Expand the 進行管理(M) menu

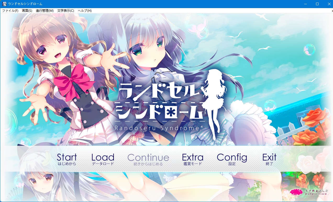45,11
